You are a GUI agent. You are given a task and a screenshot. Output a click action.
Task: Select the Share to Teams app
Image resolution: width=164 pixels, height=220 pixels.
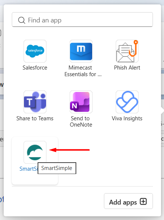coord(35,102)
